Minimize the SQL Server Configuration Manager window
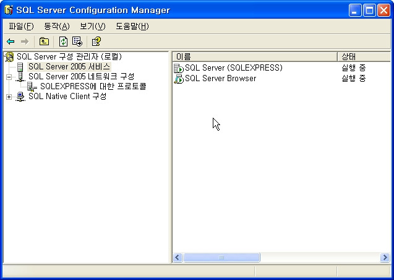Screen dimensions: 394x280 355,11
